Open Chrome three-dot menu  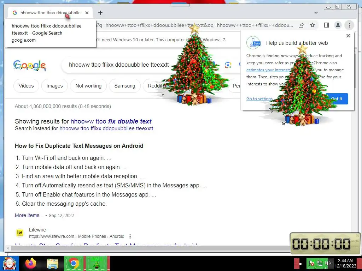(349, 25)
